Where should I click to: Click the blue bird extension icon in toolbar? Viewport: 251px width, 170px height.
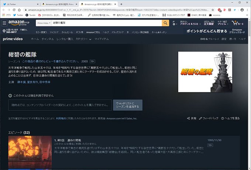[235, 10]
